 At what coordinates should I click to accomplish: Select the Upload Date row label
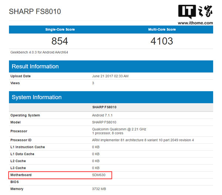tap(20, 76)
